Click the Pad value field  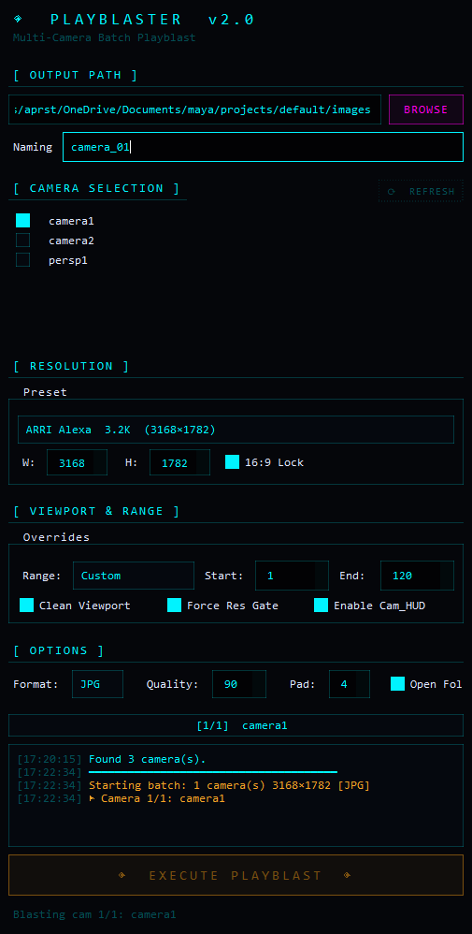coord(350,684)
